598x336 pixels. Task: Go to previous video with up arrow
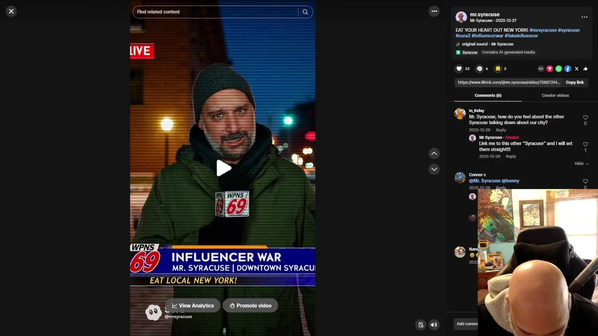(x=434, y=154)
